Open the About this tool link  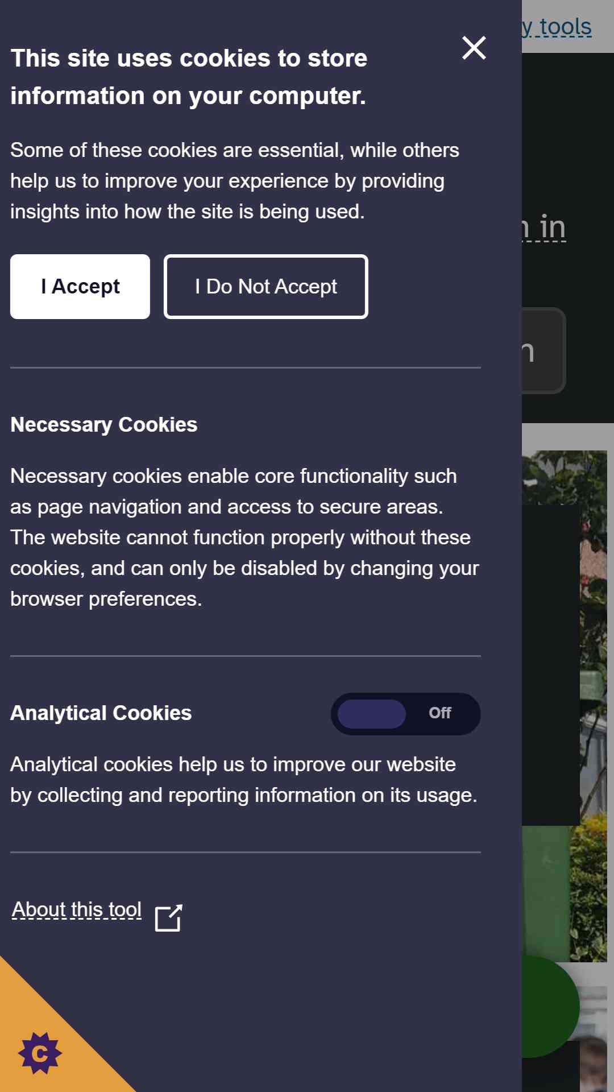(77, 910)
